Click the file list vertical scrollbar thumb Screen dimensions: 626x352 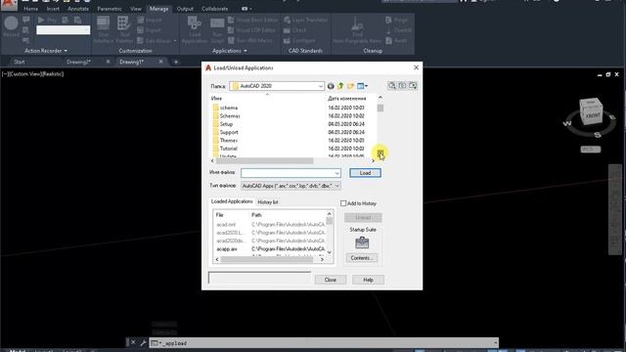click(x=380, y=109)
